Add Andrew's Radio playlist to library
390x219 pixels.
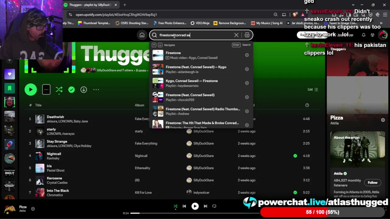[x=247, y=111]
